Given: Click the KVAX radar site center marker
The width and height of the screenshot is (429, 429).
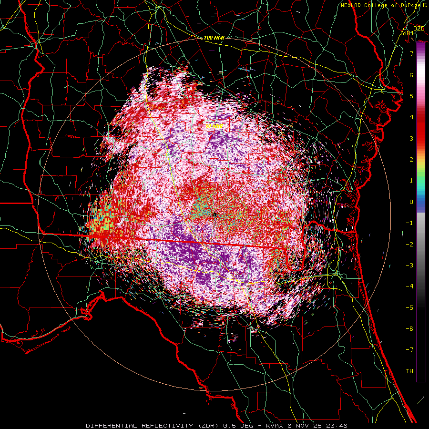Looking at the screenshot, I should pyautogui.click(x=215, y=215).
